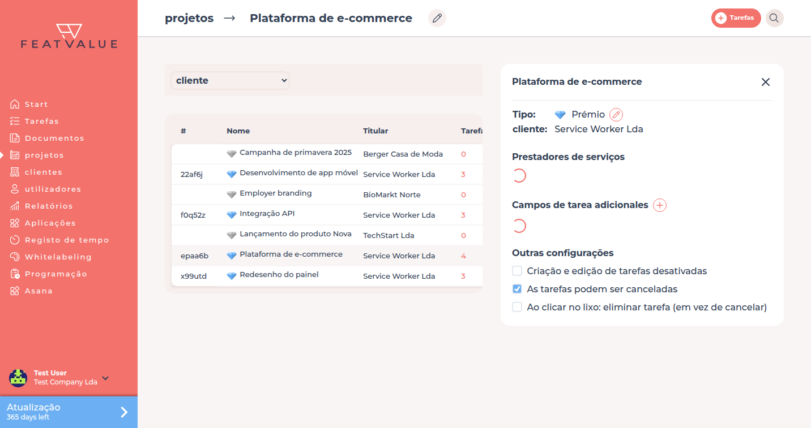Viewport: 811px width, 428px height.
Task: Open search with magnifier icon
Action: point(774,18)
